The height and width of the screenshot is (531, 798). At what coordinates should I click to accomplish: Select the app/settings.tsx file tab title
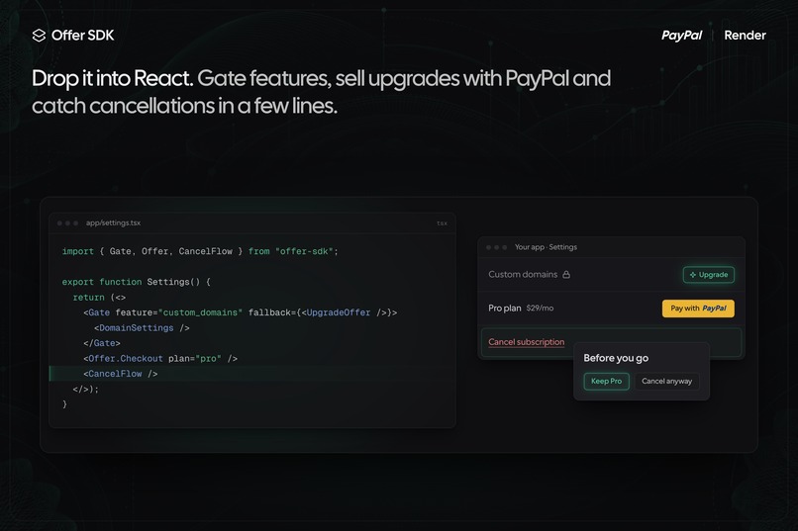pyautogui.click(x=113, y=222)
